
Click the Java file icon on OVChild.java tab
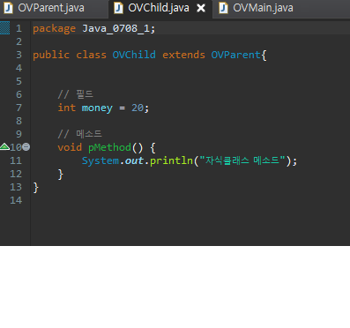click(x=118, y=8)
